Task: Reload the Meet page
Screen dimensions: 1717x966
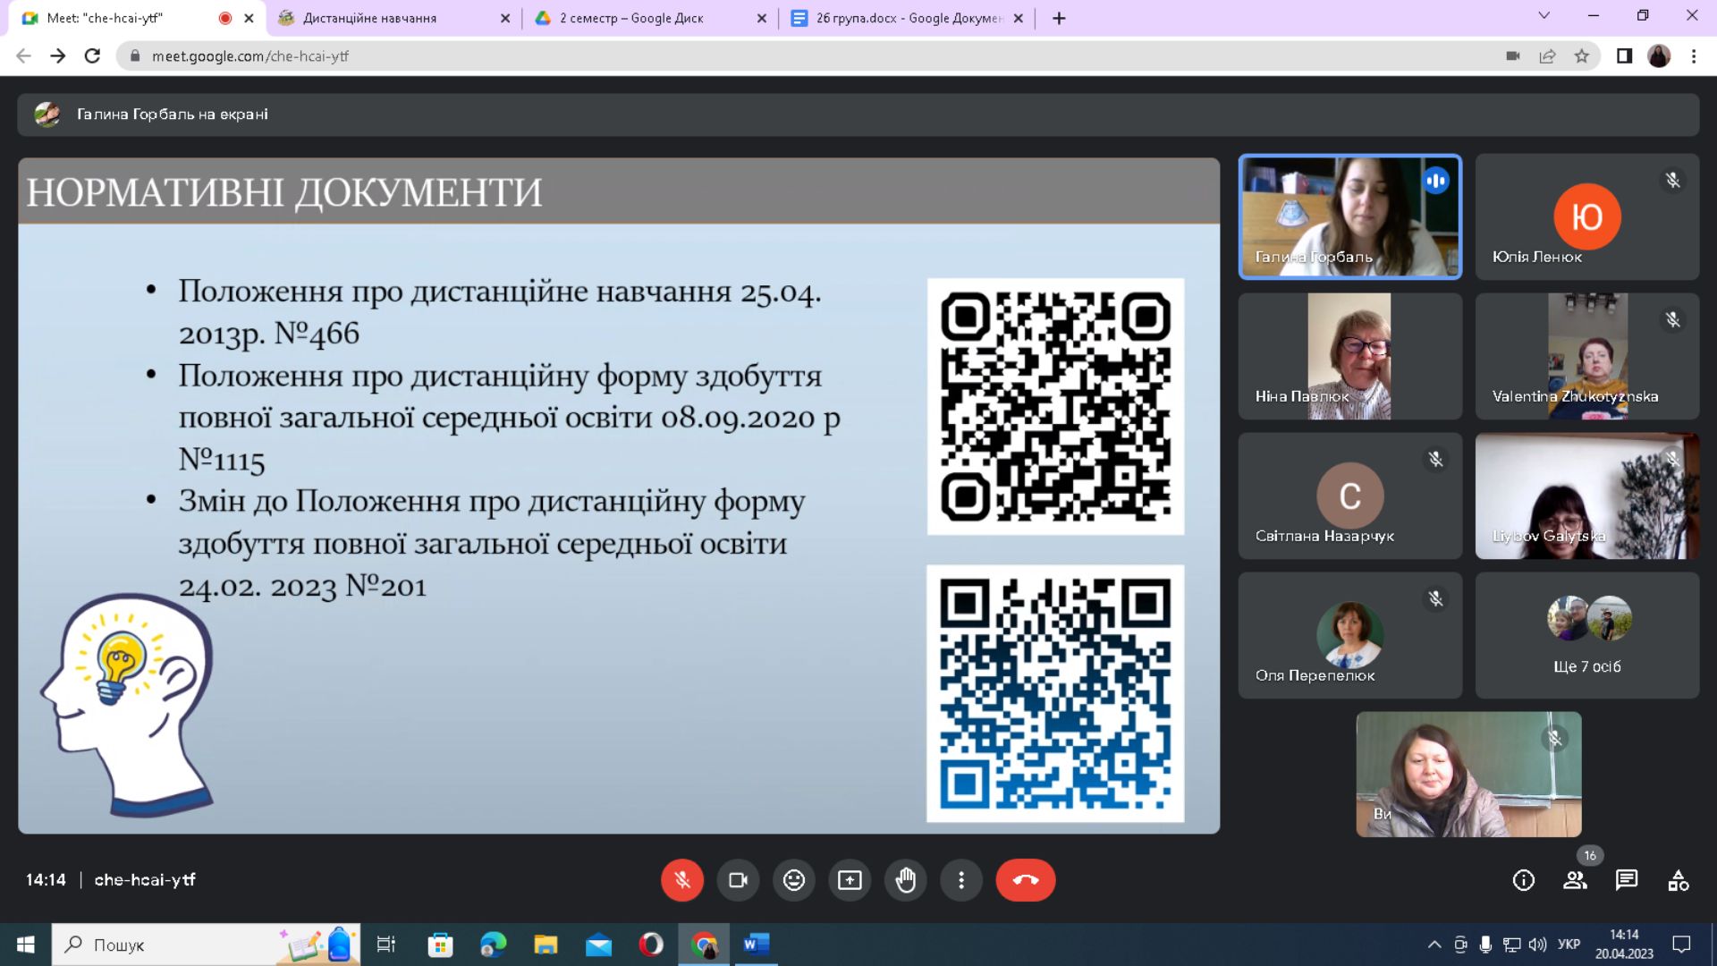Action: pyautogui.click(x=92, y=55)
